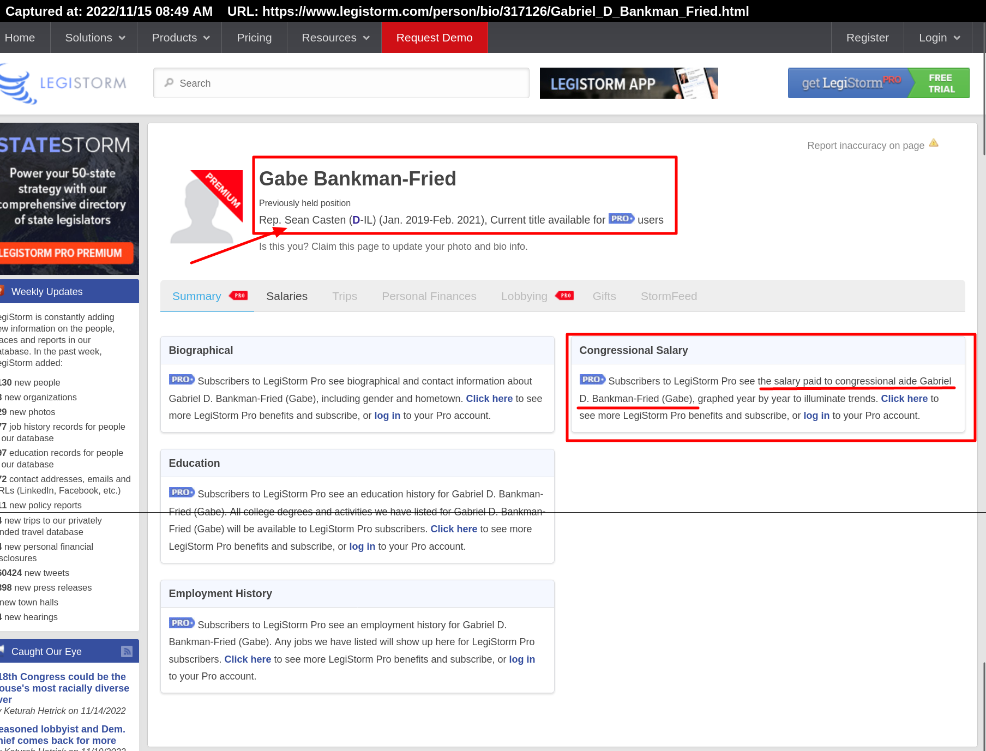
Task: Click 'new tweets' entry
Action: (34, 573)
